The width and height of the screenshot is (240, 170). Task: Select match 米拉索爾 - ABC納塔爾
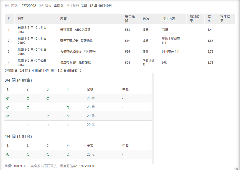tap(75, 30)
